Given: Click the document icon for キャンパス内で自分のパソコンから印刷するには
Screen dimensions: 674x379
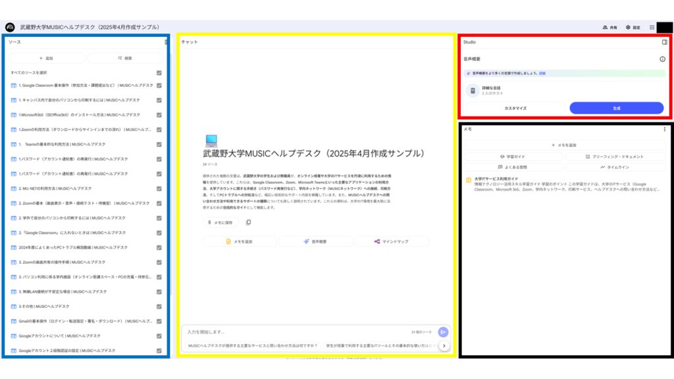Looking at the screenshot, I should tap(13, 100).
